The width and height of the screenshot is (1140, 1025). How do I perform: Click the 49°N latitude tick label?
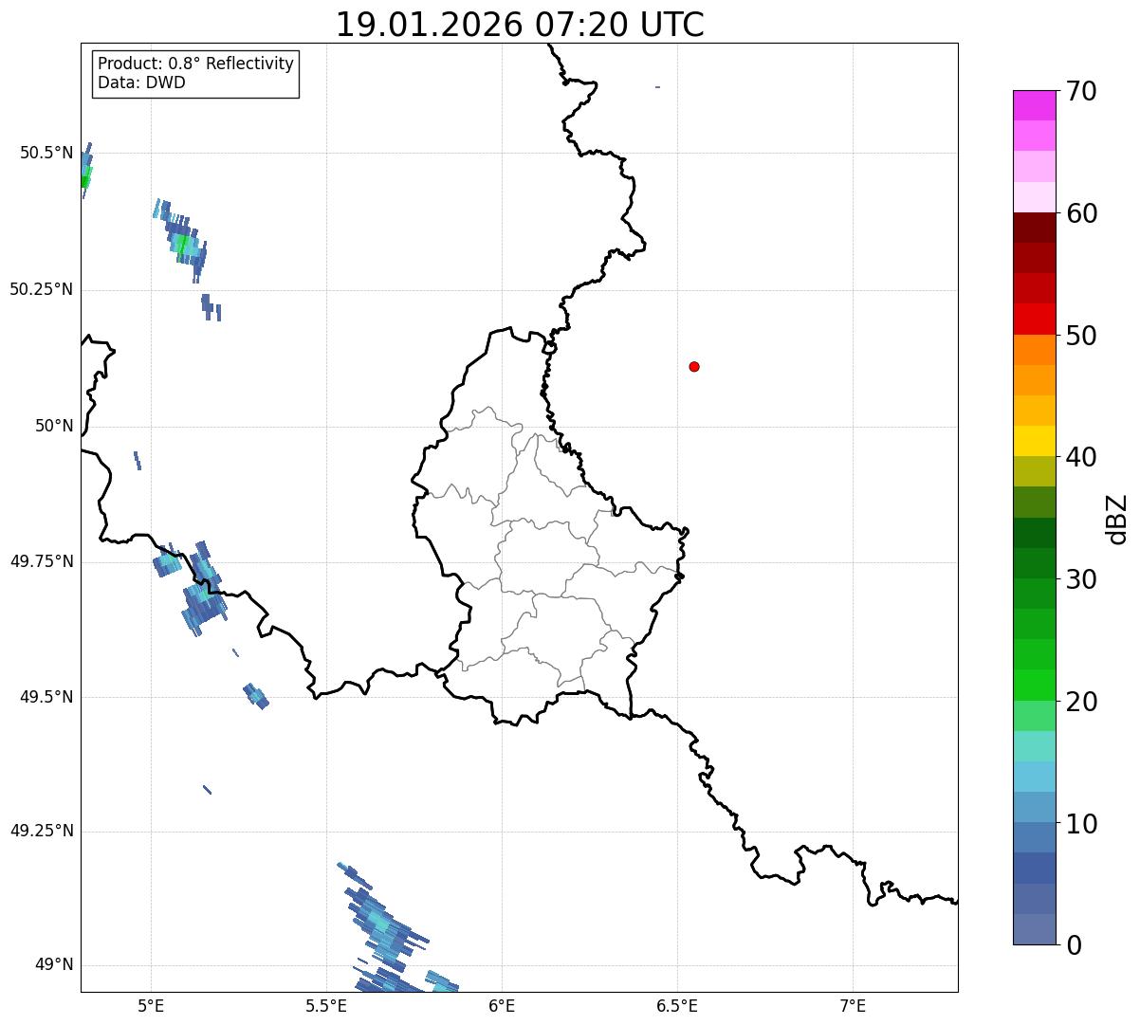[54, 964]
